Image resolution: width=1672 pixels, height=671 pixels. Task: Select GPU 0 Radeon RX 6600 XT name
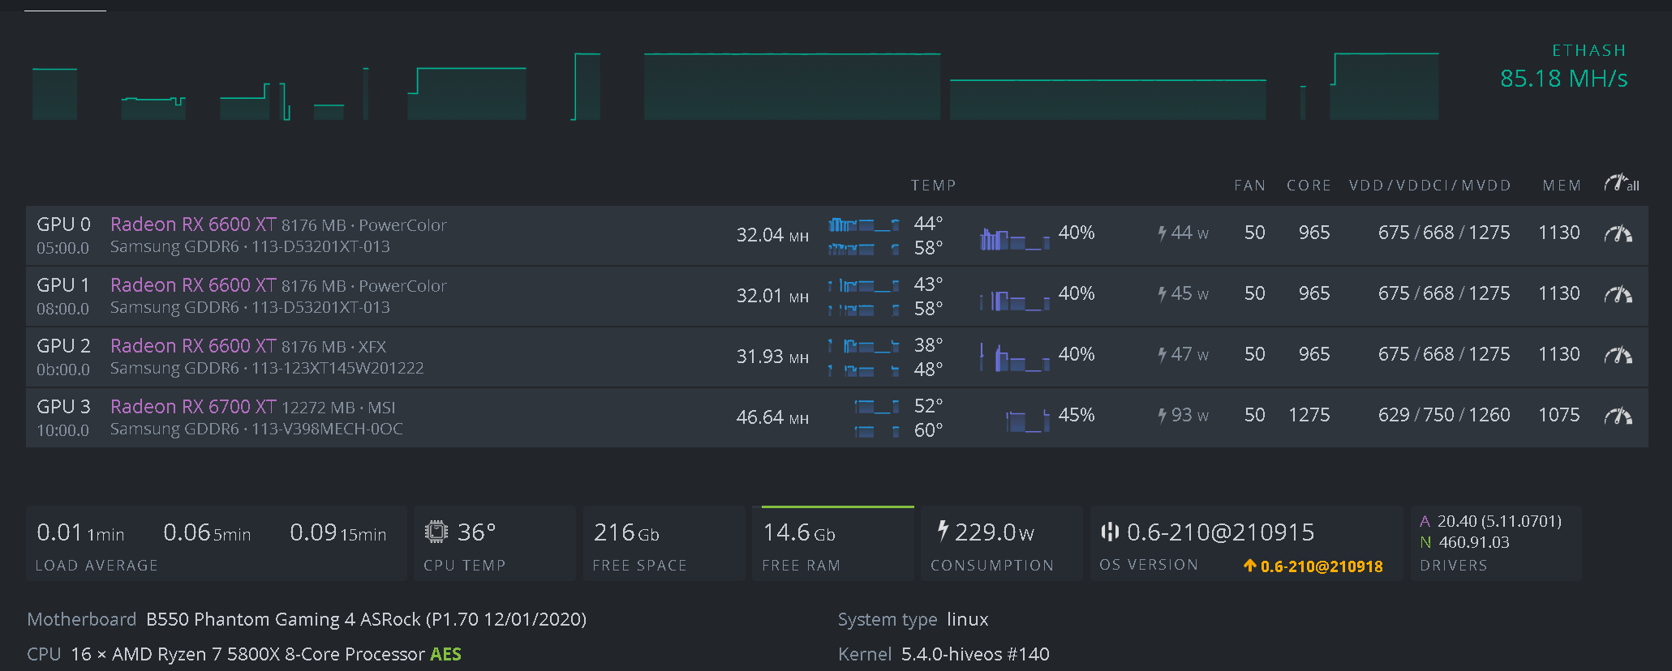point(193,224)
